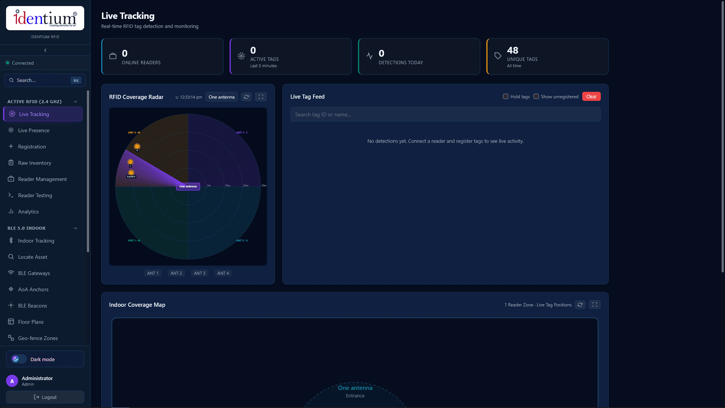725x408 pixels.
Task: Expand Indoor Coverage Map to fullscreen
Action: coord(595,305)
